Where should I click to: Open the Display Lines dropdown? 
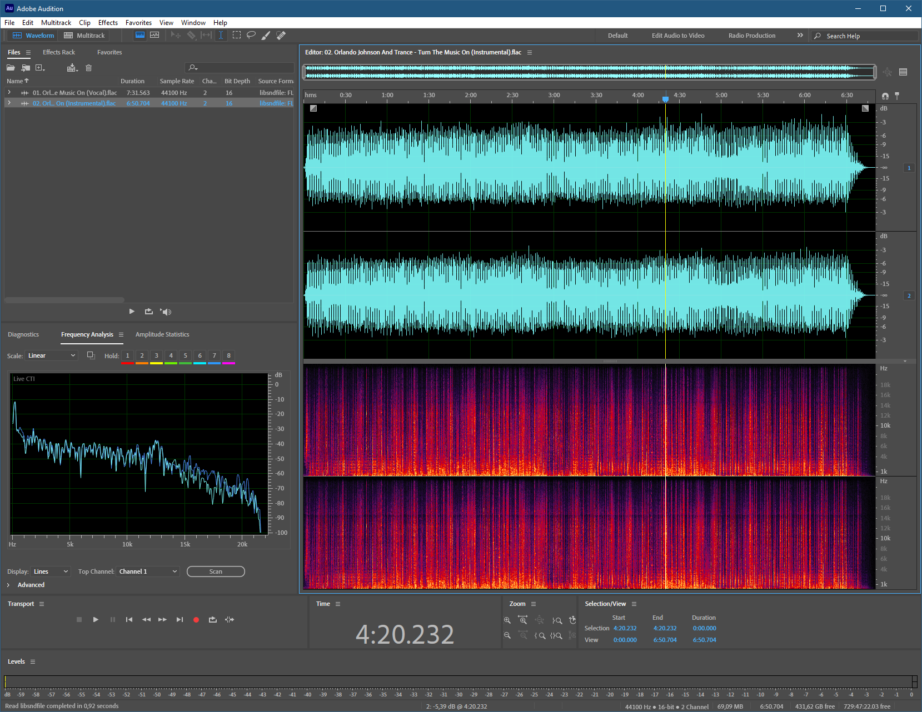(51, 571)
